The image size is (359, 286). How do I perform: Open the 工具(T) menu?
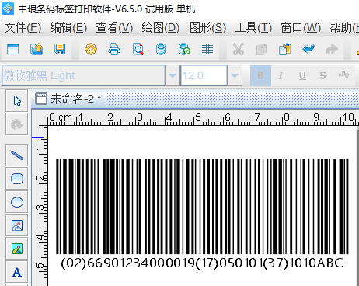[x=253, y=27]
